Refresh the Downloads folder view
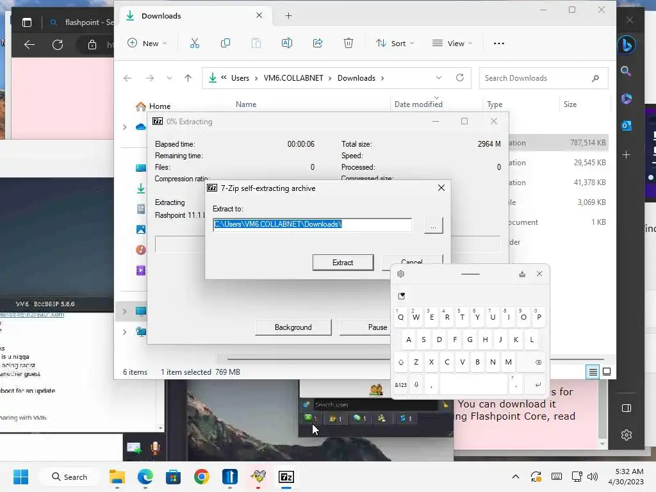The image size is (656, 492). point(460,78)
